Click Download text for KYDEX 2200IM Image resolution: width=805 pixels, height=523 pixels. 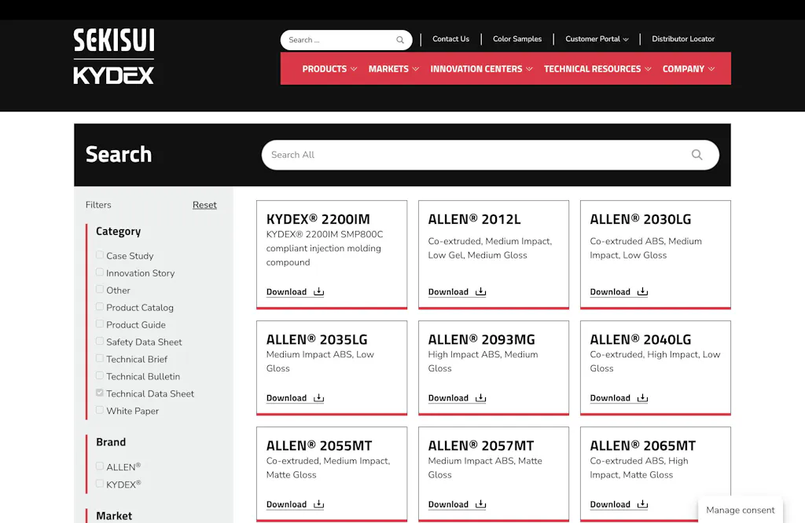coord(286,292)
